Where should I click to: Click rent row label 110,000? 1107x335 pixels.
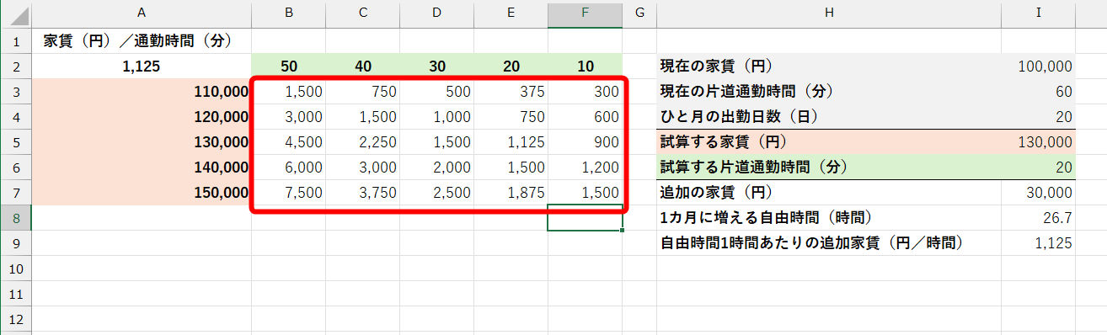tap(142, 91)
